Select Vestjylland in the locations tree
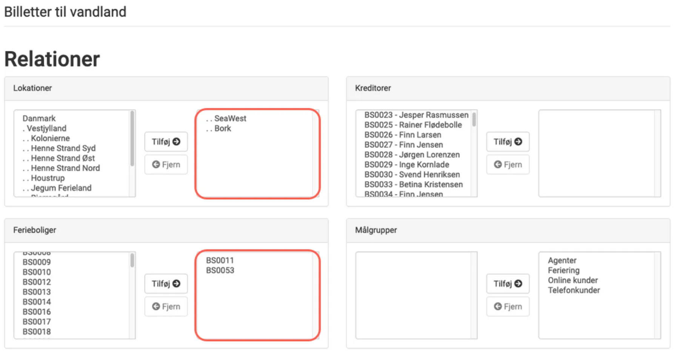 tap(46, 128)
